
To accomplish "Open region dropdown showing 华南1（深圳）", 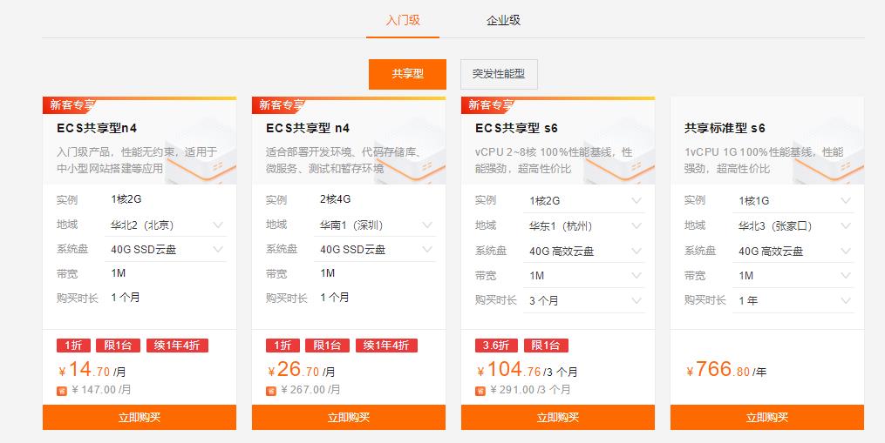I will tap(375, 225).
